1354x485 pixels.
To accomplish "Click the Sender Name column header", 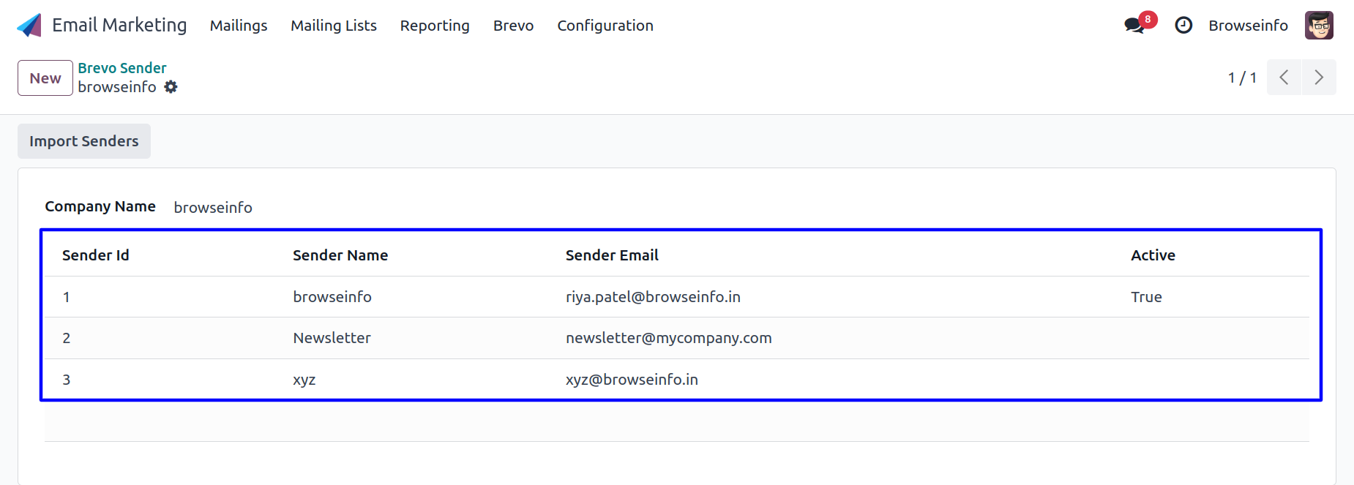I will tap(340, 255).
